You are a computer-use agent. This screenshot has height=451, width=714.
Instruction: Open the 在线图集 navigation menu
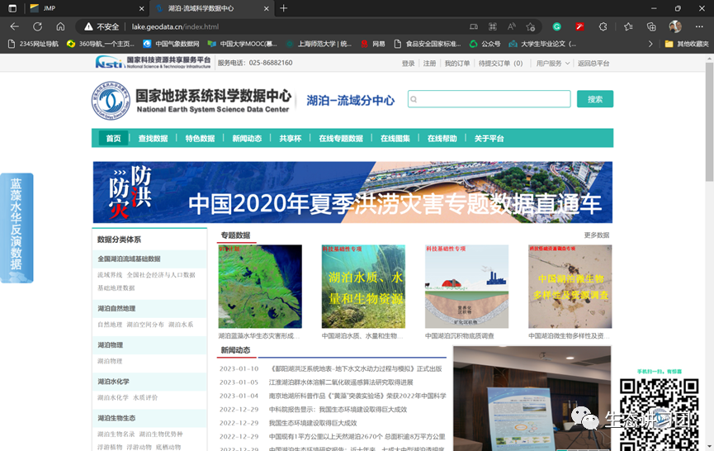(x=395, y=138)
